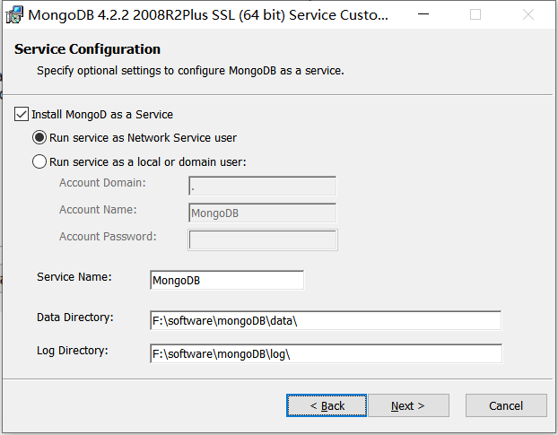Proceed with the Next button
The image size is (558, 435).
click(x=408, y=405)
